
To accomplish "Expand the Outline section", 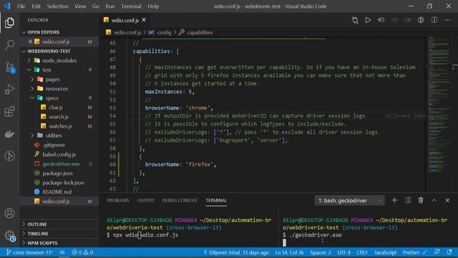I will pos(59,224).
